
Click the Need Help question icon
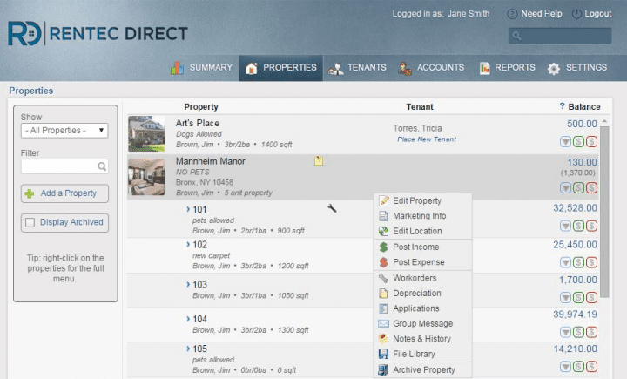tap(511, 14)
